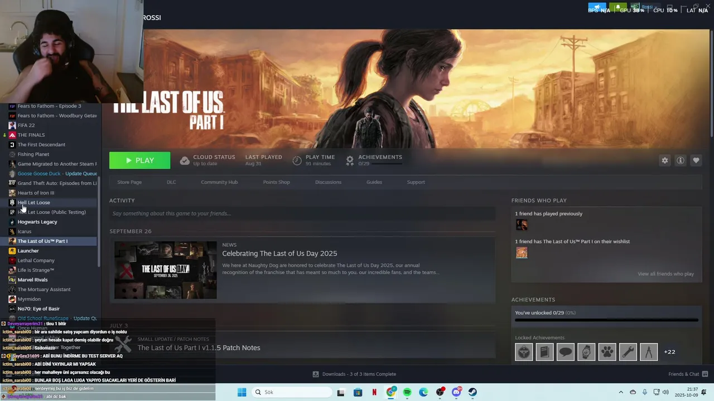This screenshot has width=714, height=401.
Task: Open Microsoft Edge from the taskbar
Action: 423,392
